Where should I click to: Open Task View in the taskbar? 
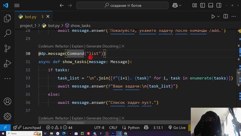(45, 133)
